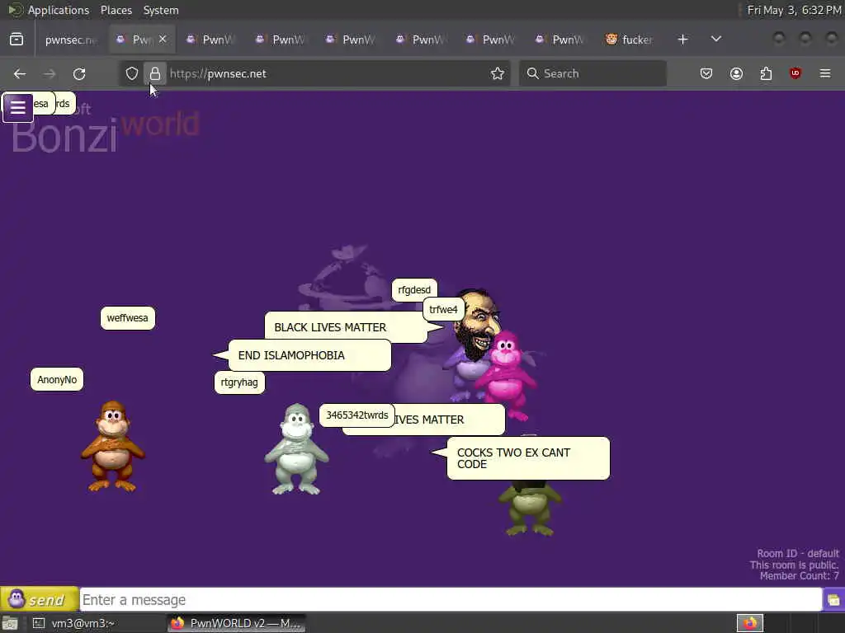The height and width of the screenshot is (633, 845).
Task: Click the AnonyNo name tag
Action: click(x=57, y=379)
